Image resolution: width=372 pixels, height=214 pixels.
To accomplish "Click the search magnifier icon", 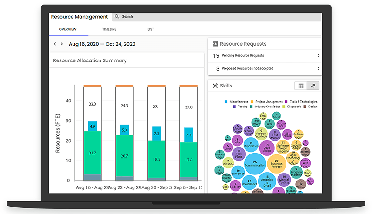I will click(x=117, y=17).
